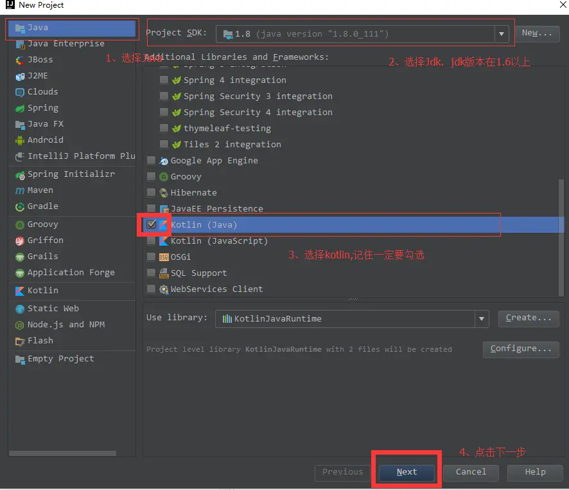Screen dimensions: 569x490
Task: Toggle Tiles 2 integration checkbox
Action: [164, 144]
